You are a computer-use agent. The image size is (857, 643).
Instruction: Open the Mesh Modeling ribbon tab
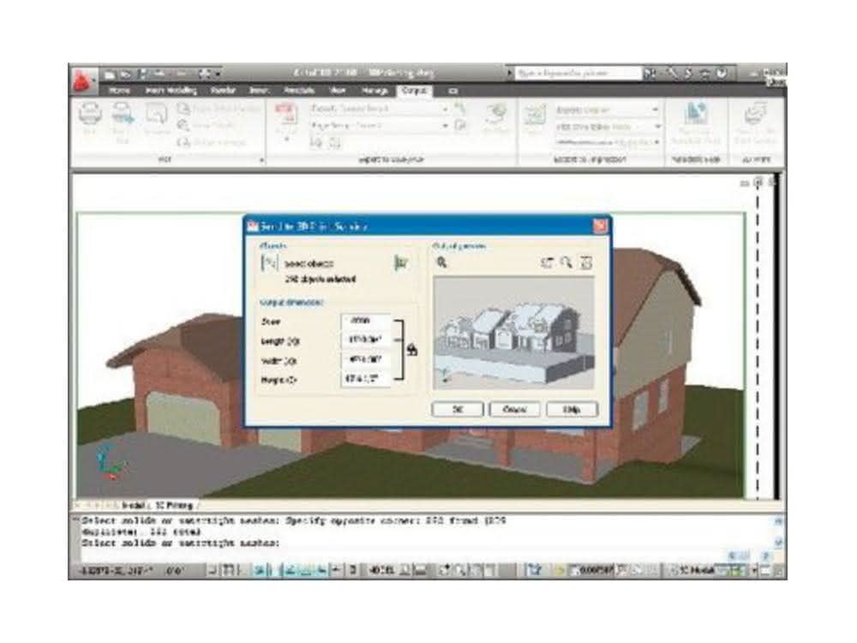(x=171, y=91)
